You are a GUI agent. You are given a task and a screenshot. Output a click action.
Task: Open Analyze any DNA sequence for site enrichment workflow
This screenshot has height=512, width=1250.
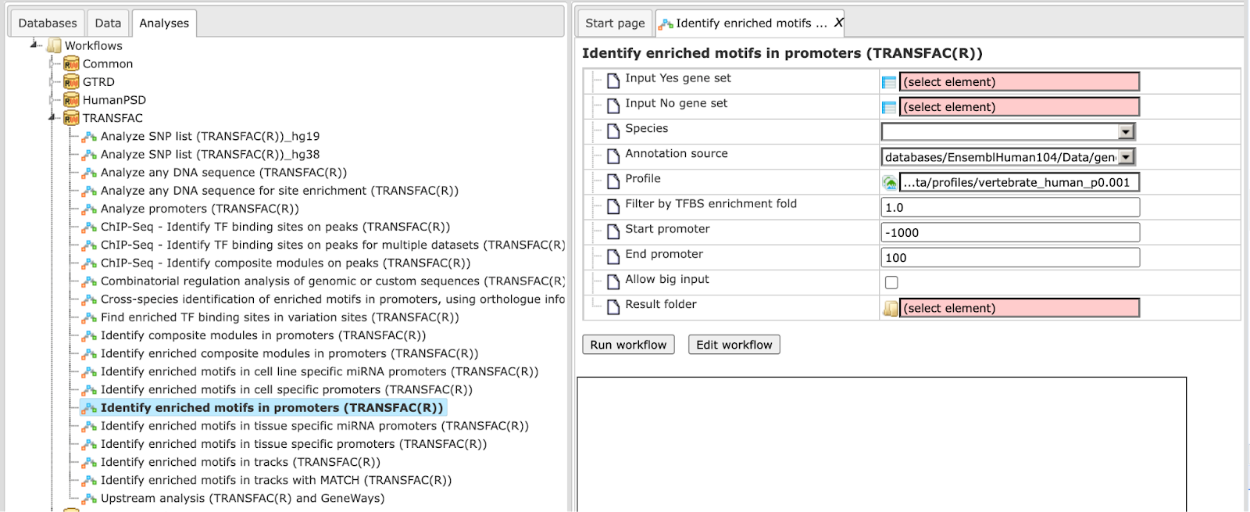pos(280,191)
